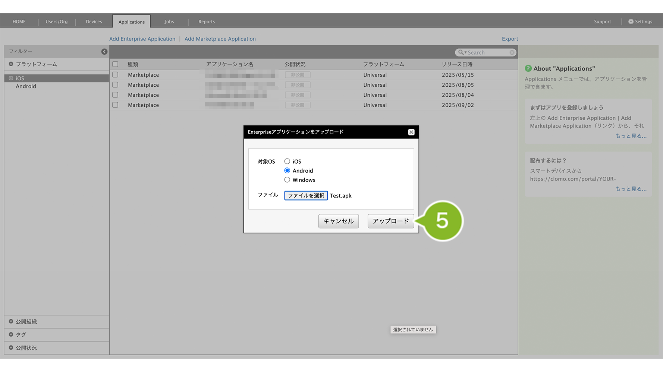Close the Enterprise upload dialog

tap(411, 132)
